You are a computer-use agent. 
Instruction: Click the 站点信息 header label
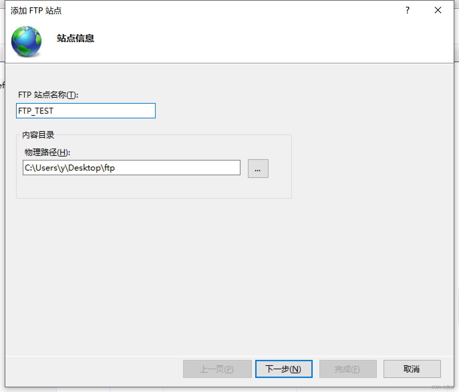pos(75,38)
